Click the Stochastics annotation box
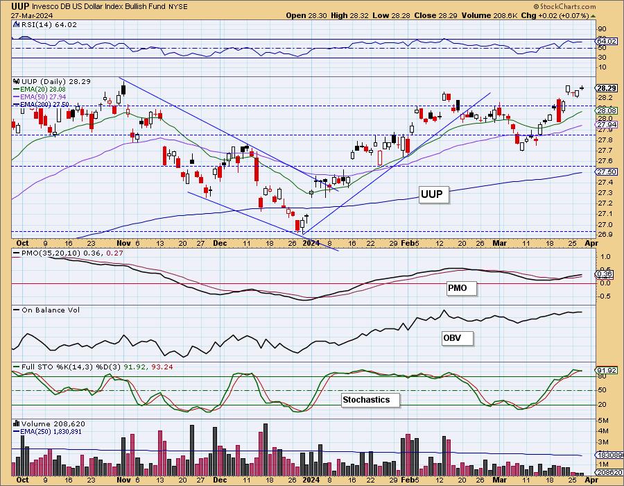 click(x=370, y=399)
